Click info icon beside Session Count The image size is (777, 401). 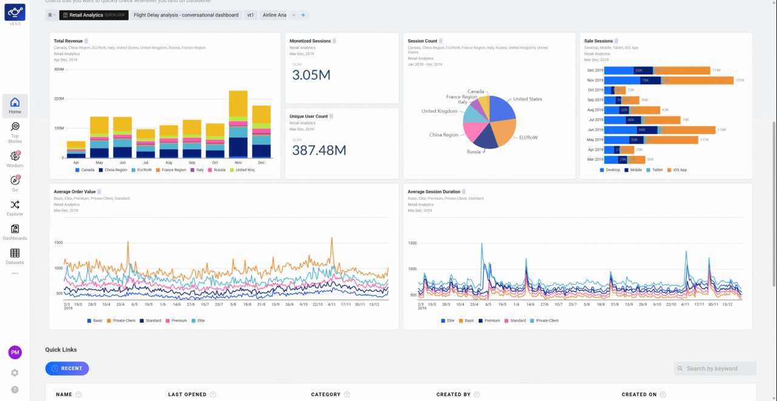pos(441,41)
